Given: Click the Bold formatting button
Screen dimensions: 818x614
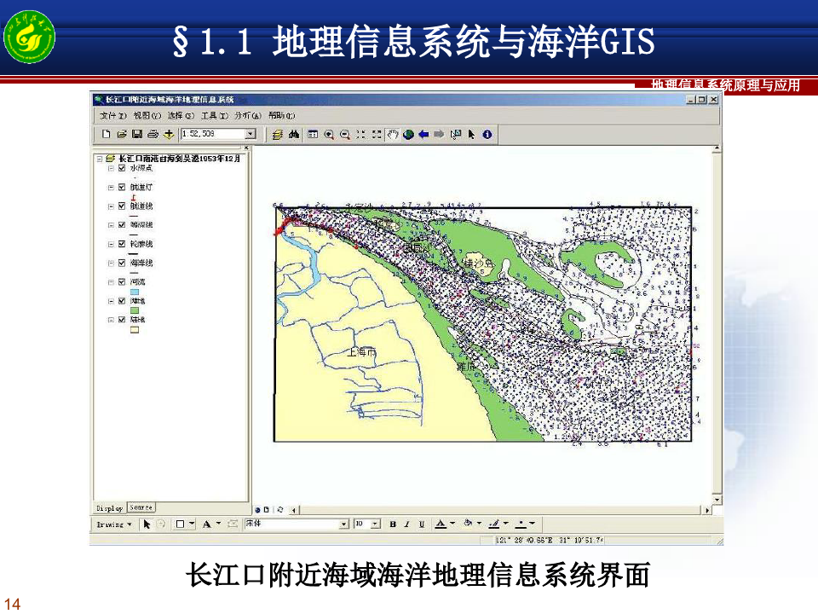Looking at the screenshot, I should pos(393,524).
